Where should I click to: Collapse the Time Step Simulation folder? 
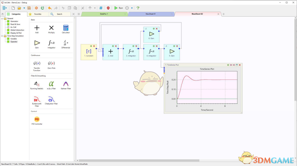click(2, 36)
